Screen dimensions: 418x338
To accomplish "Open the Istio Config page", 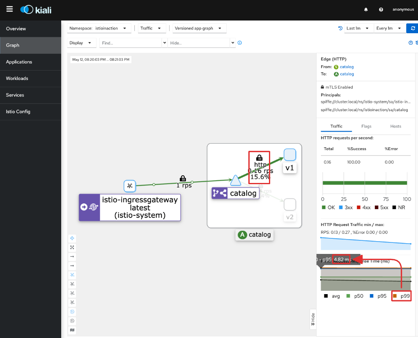I will (31, 112).
